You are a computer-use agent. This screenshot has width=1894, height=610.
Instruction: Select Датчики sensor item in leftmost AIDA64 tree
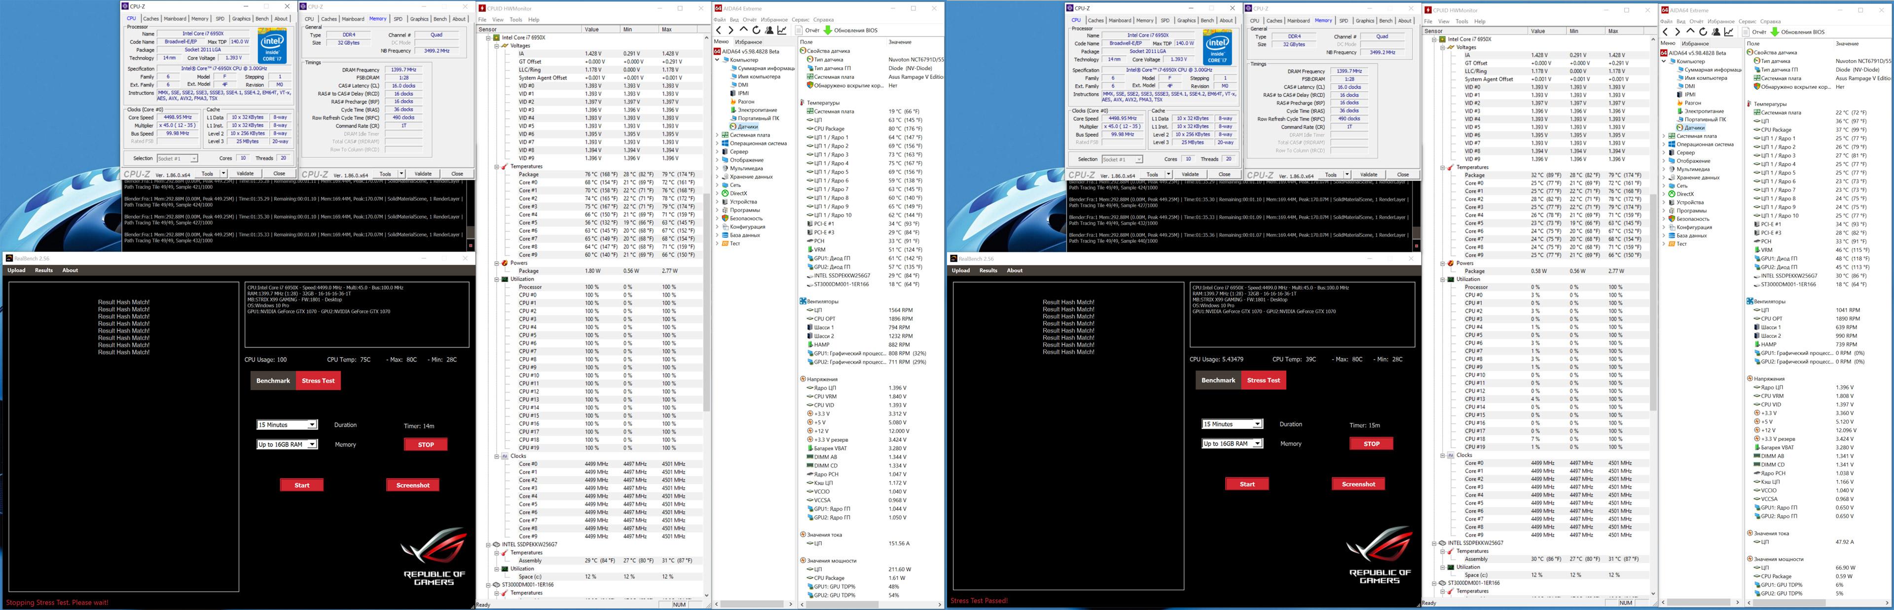[747, 126]
